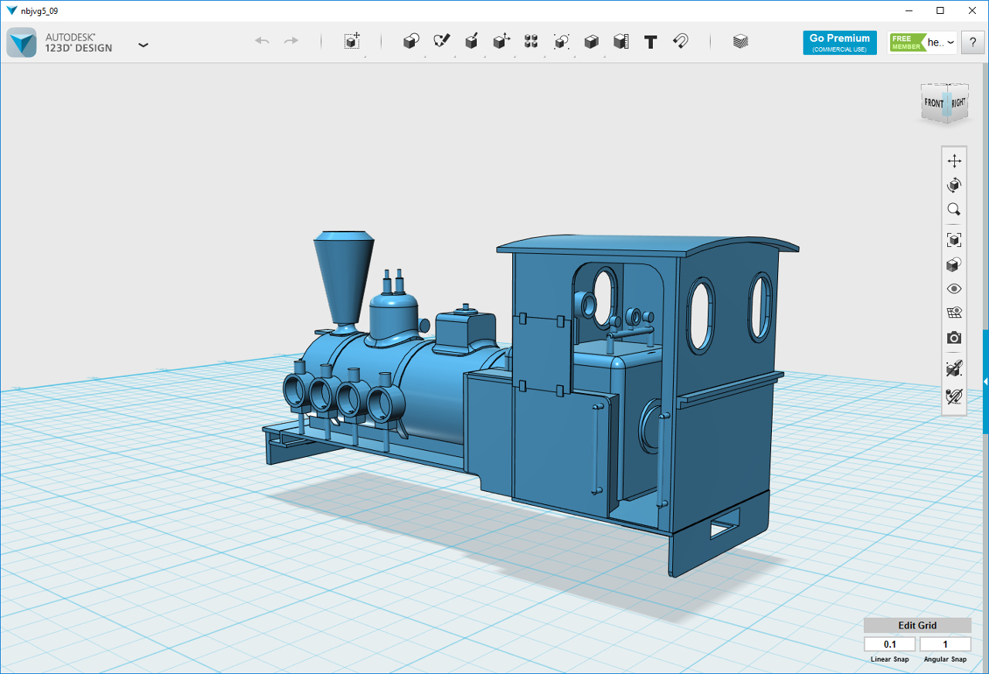Viewport: 989px width, 674px height.
Task: Click the Zoom magnifier in navigation bar
Action: tap(954, 209)
